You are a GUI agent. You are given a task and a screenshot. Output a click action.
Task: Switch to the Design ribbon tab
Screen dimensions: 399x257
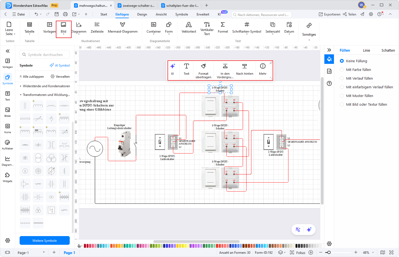click(x=142, y=14)
